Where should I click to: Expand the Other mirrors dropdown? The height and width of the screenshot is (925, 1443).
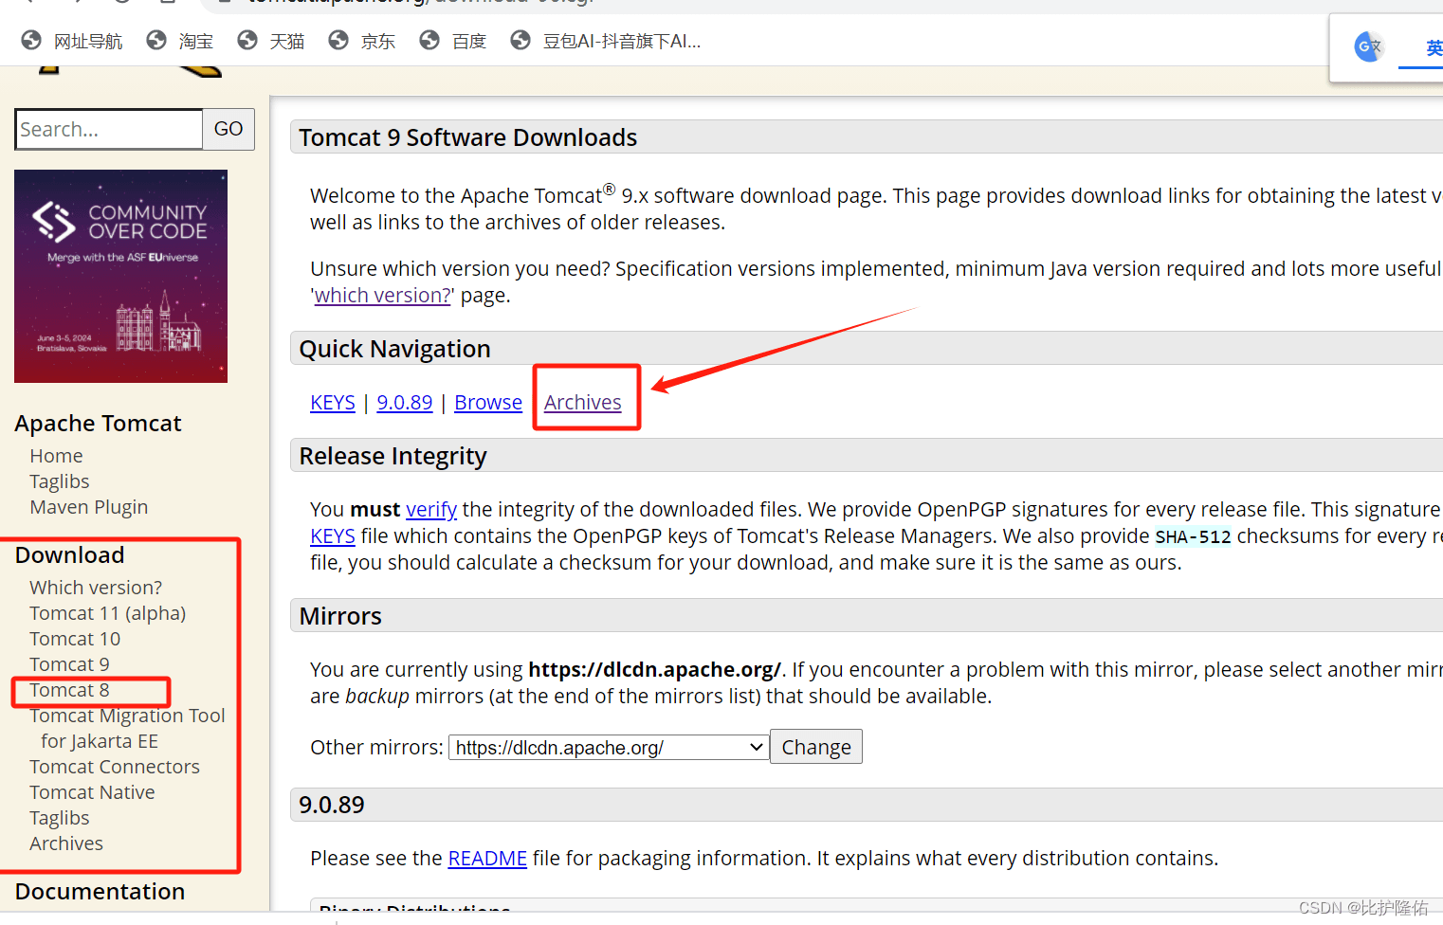(609, 747)
